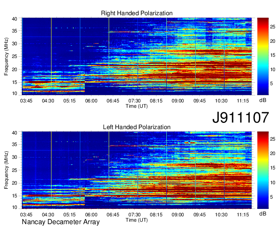Screen dimensions: 280x227
Task: Click the Nancay Decameter Array caption
Action: (61, 222)
